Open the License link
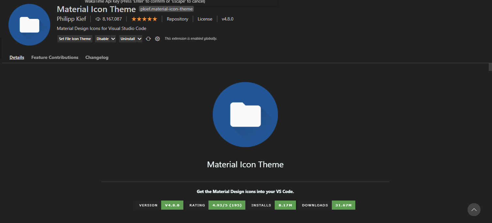The height and width of the screenshot is (223, 492). [x=205, y=19]
